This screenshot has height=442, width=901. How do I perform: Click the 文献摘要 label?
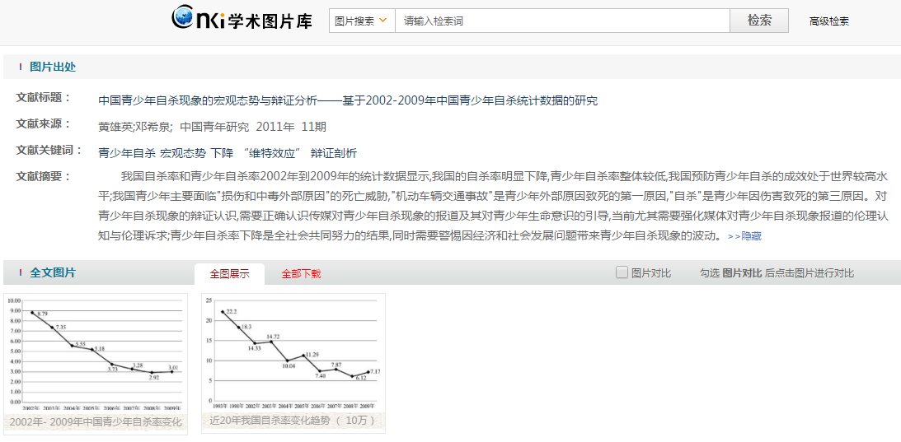pos(43,176)
